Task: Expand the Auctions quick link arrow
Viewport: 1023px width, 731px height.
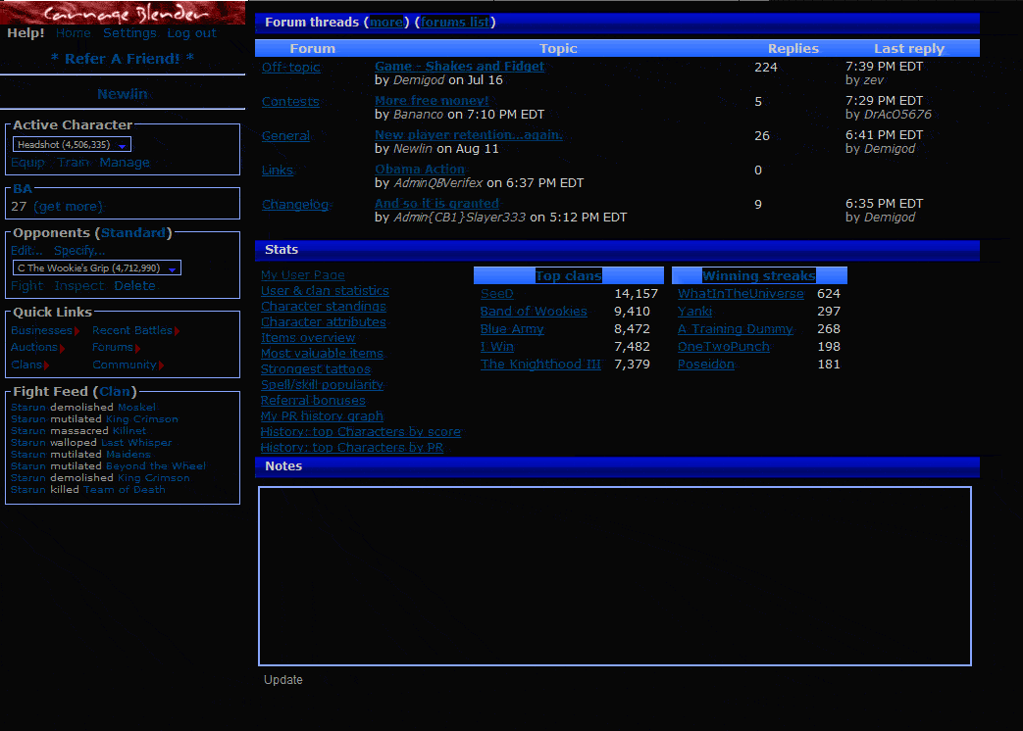Action: click(x=62, y=348)
